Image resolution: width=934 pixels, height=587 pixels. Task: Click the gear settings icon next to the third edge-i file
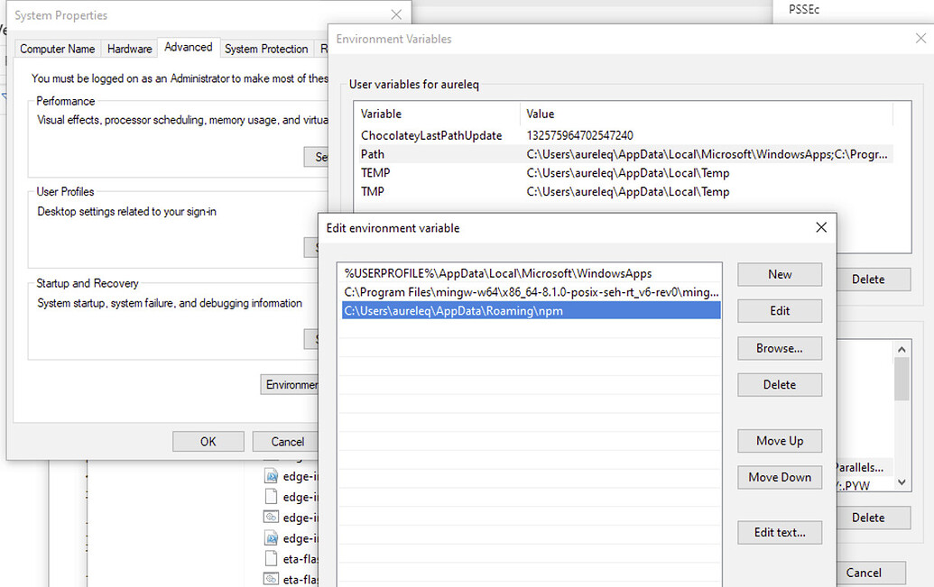[x=273, y=517]
